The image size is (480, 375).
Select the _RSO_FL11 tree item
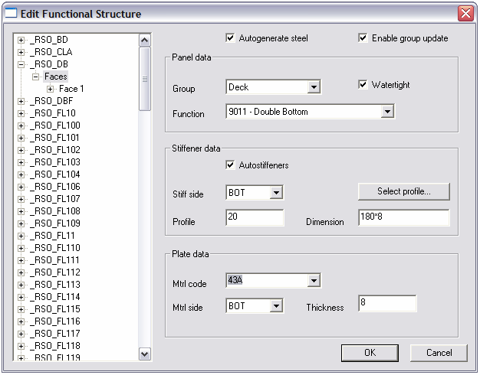(52, 235)
